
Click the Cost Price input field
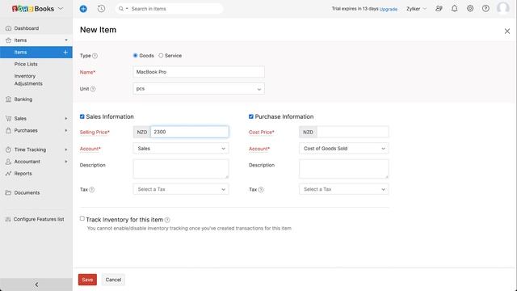click(353, 132)
